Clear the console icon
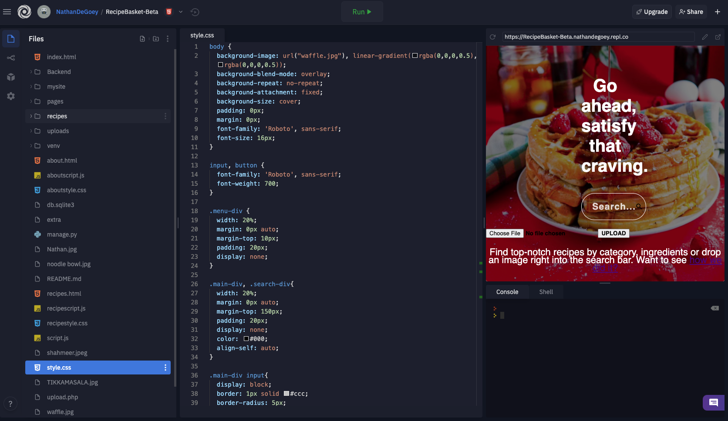The height and width of the screenshot is (421, 728). pyautogui.click(x=715, y=308)
